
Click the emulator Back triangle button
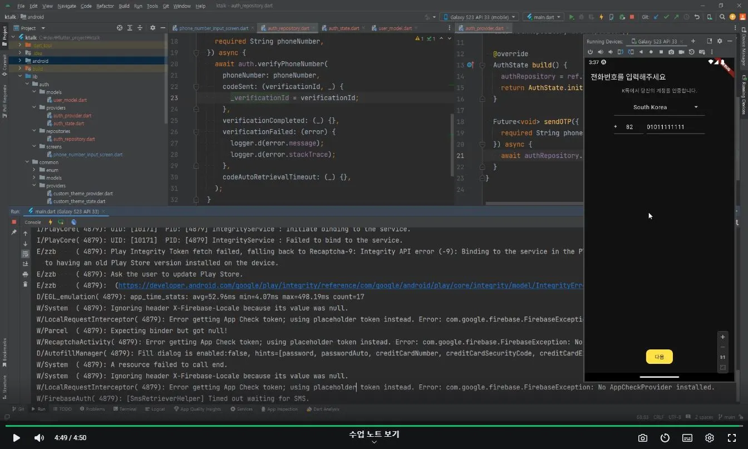coord(641,52)
